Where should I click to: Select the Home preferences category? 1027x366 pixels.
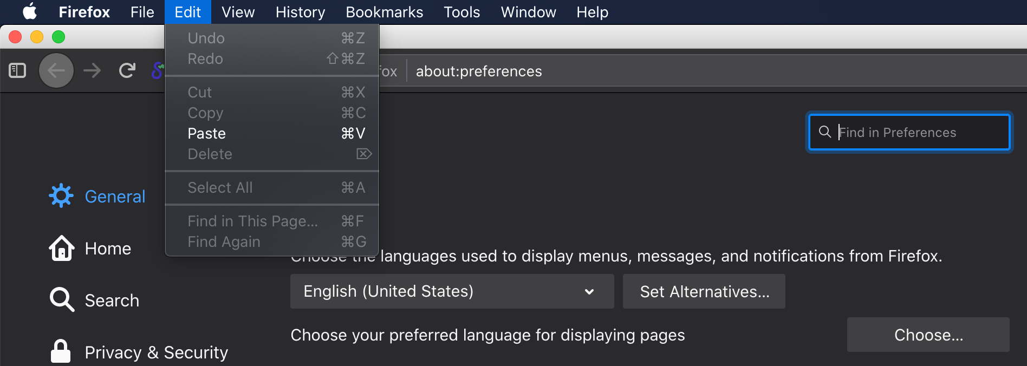tap(90, 248)
